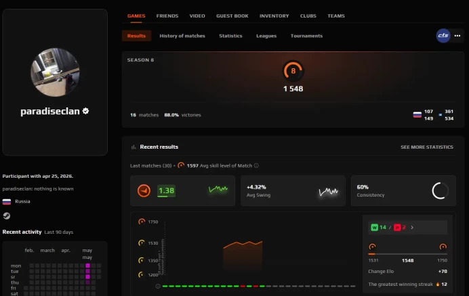Click the 1.38 rating value
Viewport: 469px width, 296px height.
[x=166, y=191]
